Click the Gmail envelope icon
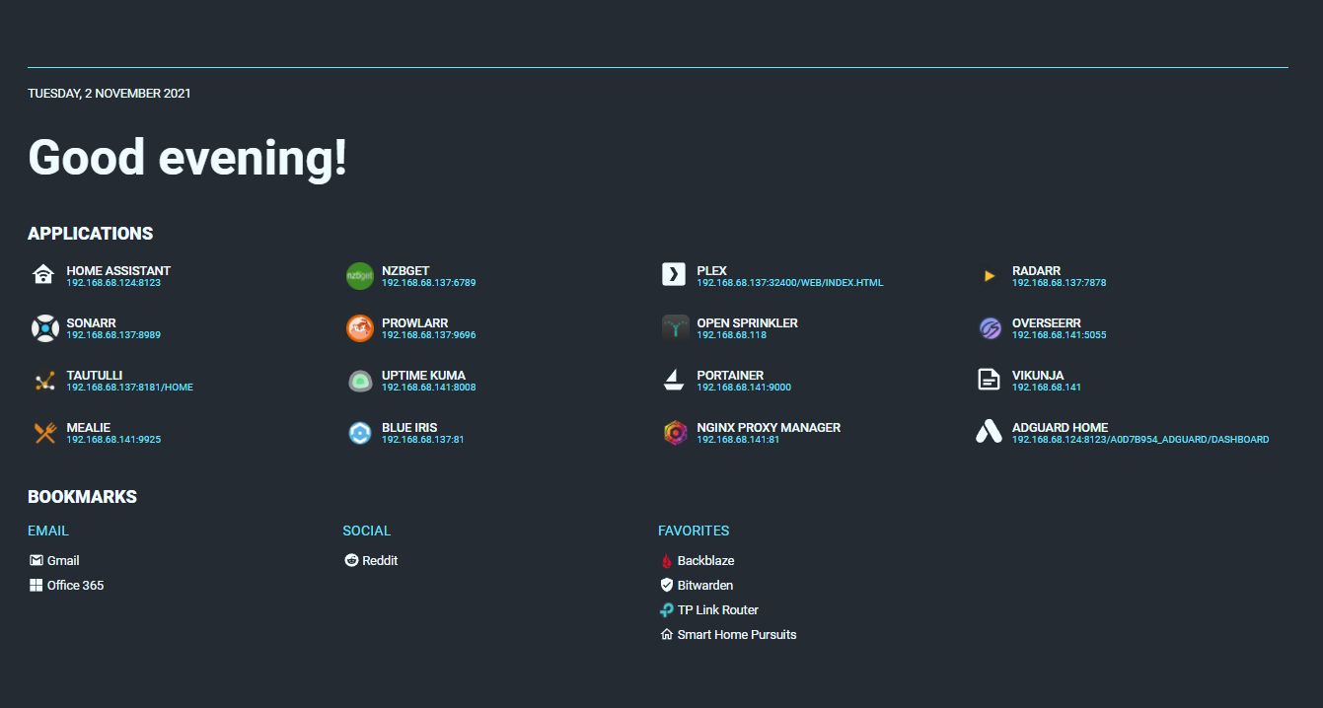 [37, 560]
